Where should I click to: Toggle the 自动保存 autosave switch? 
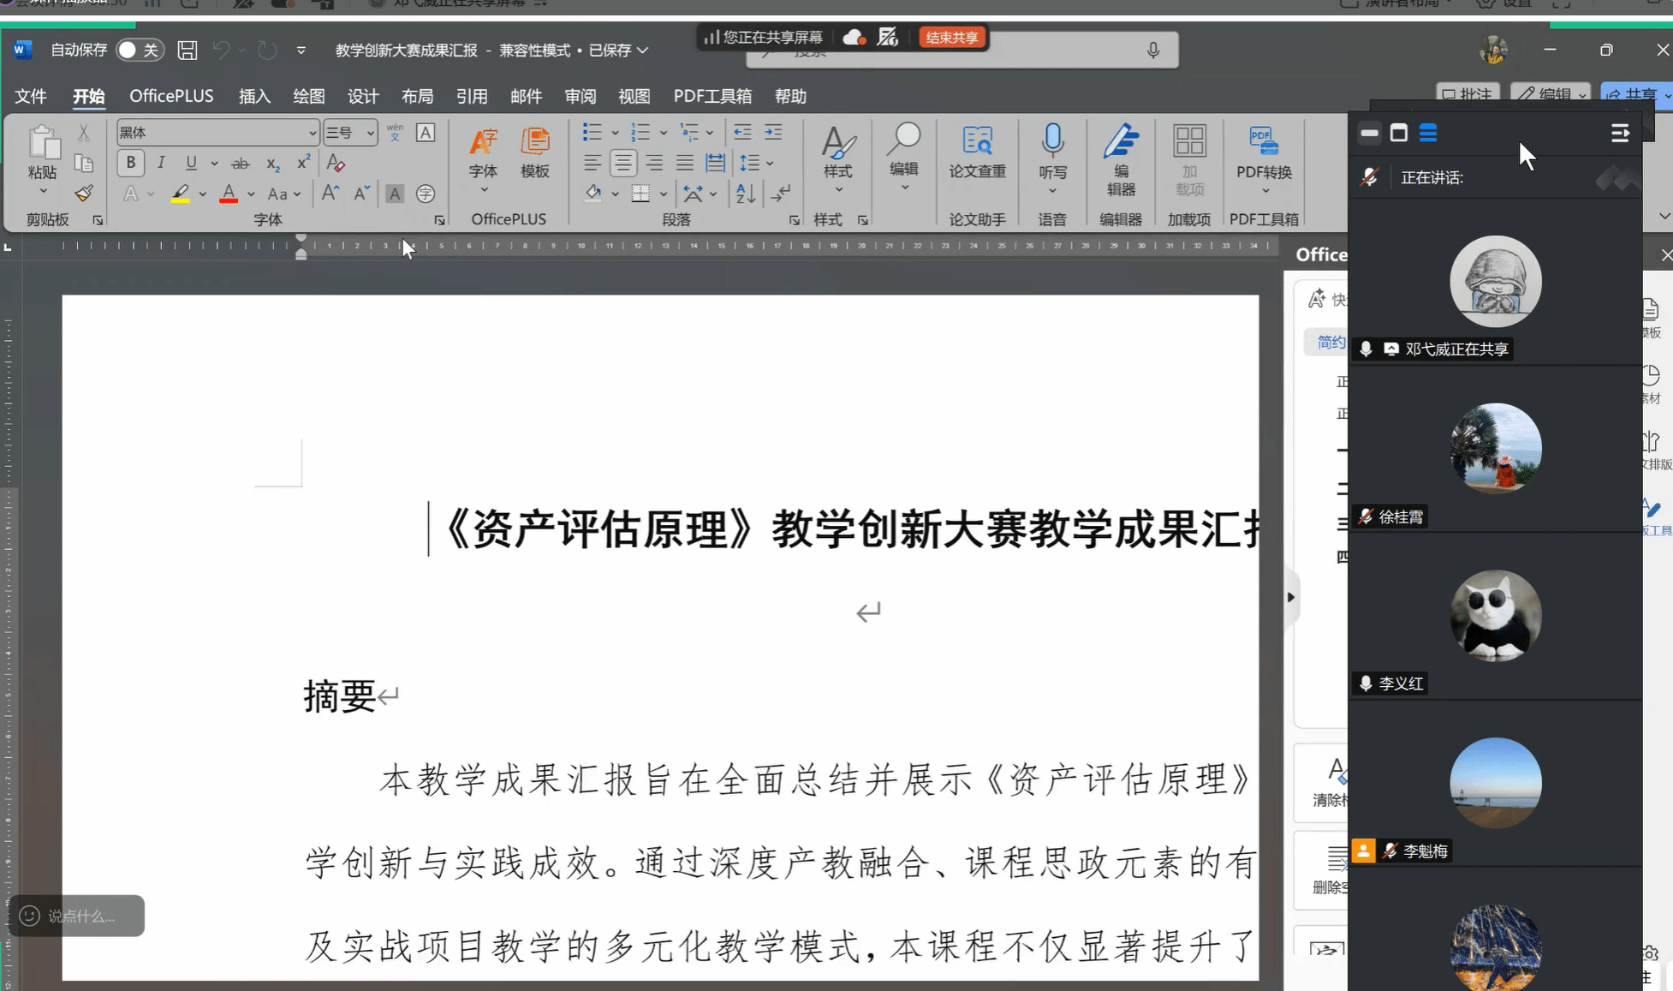tap(139, 50)
